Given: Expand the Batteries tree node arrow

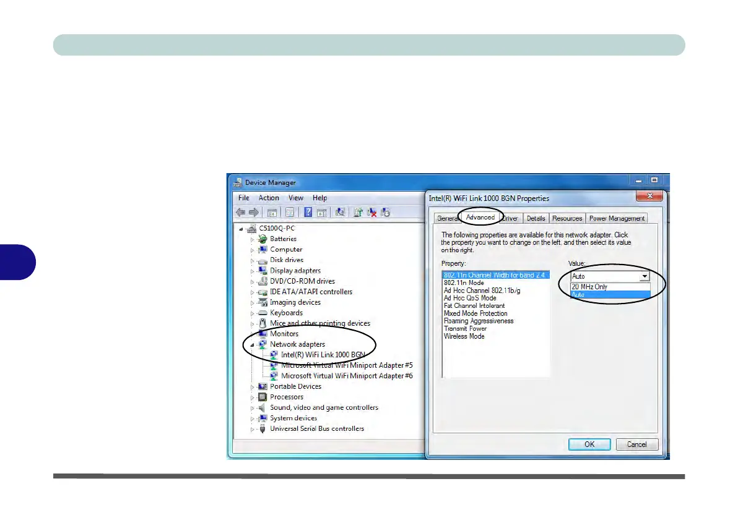Looking at the screenshot, I should point(252,239).
